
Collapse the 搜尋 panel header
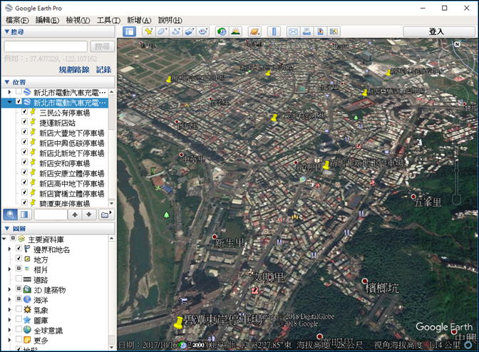[58, 32]
